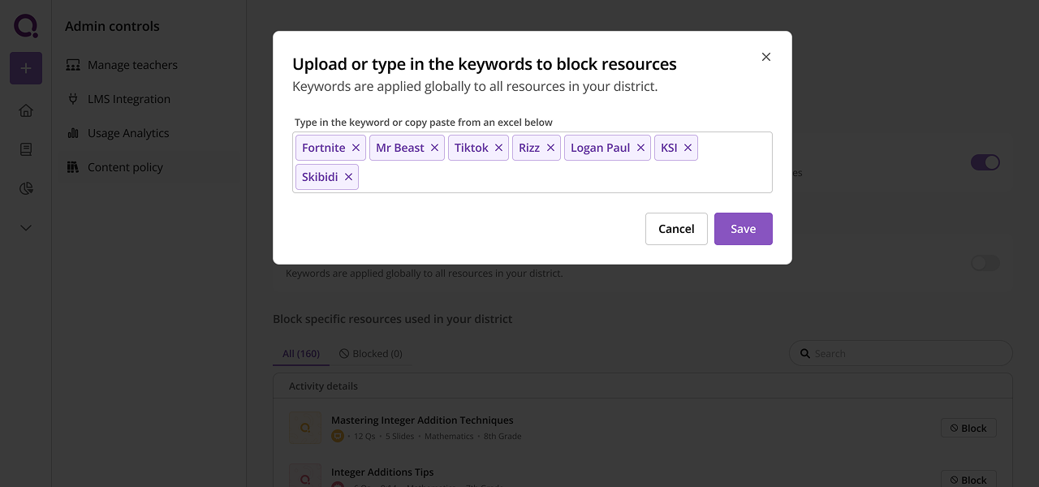
Task: Click the Usage Analytics bar-chart icon
Action: pos(74,133)
